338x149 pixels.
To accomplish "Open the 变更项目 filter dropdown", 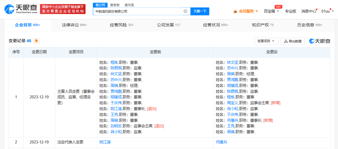I will [x=266, y=41].
